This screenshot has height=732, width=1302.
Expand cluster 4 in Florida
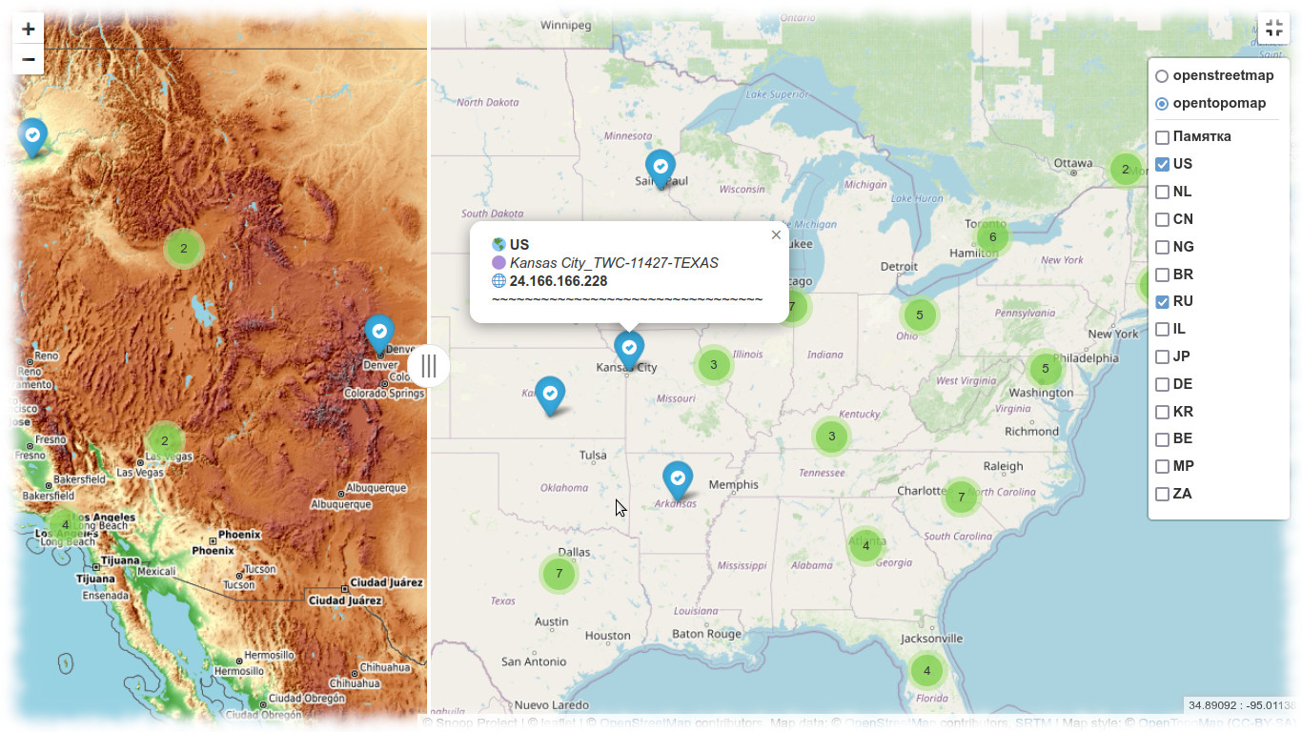tap(926, 671)
